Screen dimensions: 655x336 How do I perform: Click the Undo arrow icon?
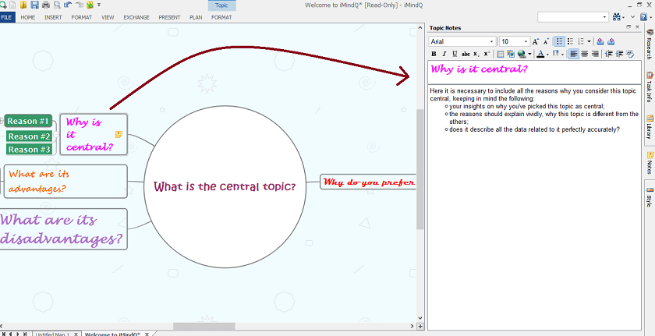[x=68, y=5]
